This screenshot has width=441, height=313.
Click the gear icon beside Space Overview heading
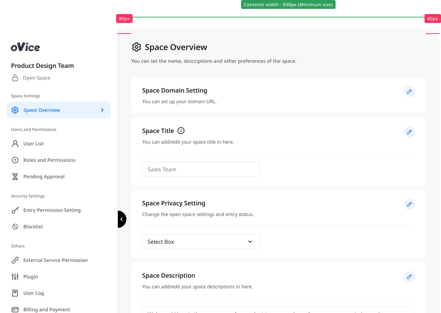(x=137, y=47)
